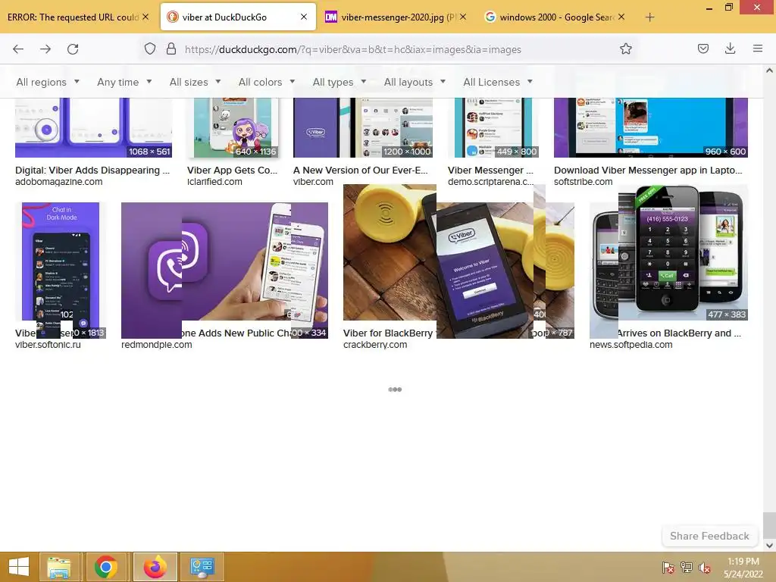This screenshot has width=776, height=582.
Task: Bookmark this page with the star
Action: [x=625, y=48]
